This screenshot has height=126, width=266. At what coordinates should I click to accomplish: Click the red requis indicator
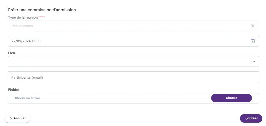point(41,16)
